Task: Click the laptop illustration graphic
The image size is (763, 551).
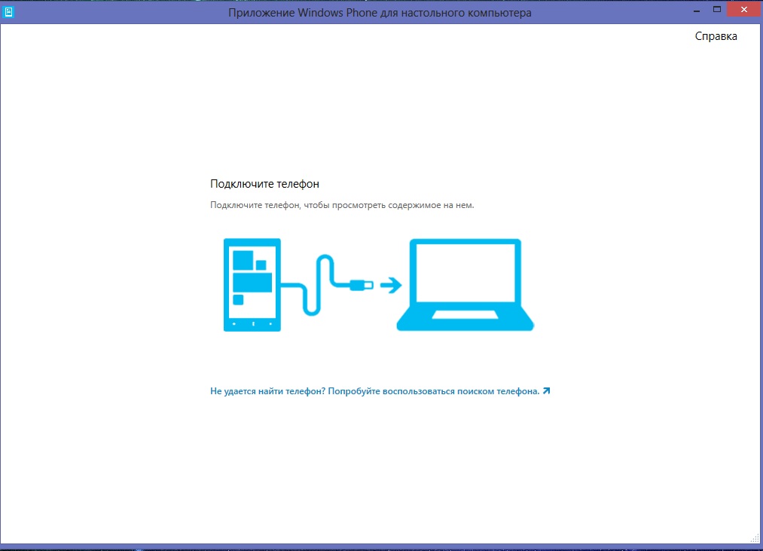Action: click(x=465, y=285)
